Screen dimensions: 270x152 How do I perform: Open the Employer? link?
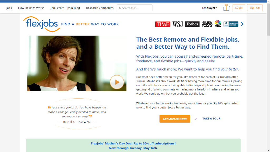(209, 8)
